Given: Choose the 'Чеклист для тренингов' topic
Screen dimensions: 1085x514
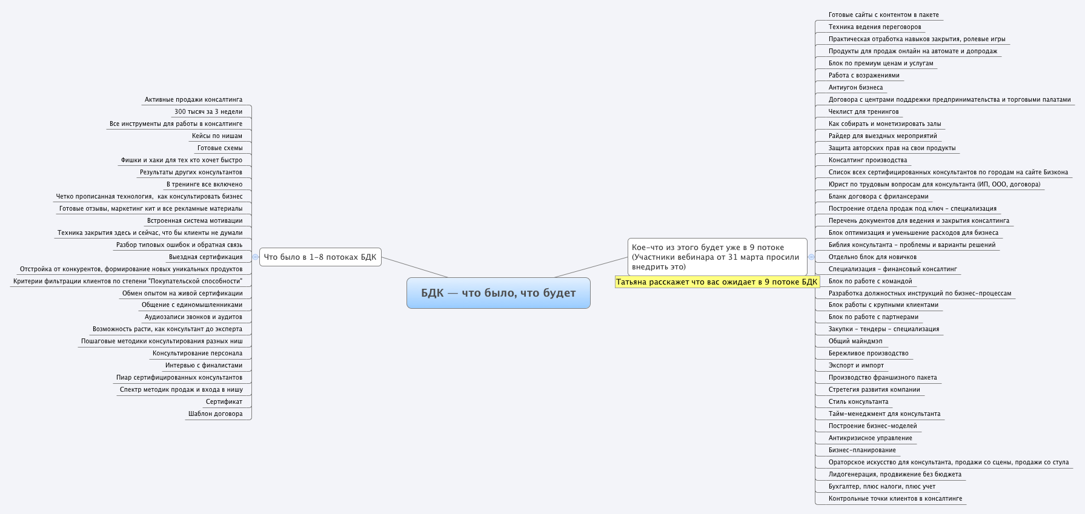Looking at the screenshot, I should (863, 112).
